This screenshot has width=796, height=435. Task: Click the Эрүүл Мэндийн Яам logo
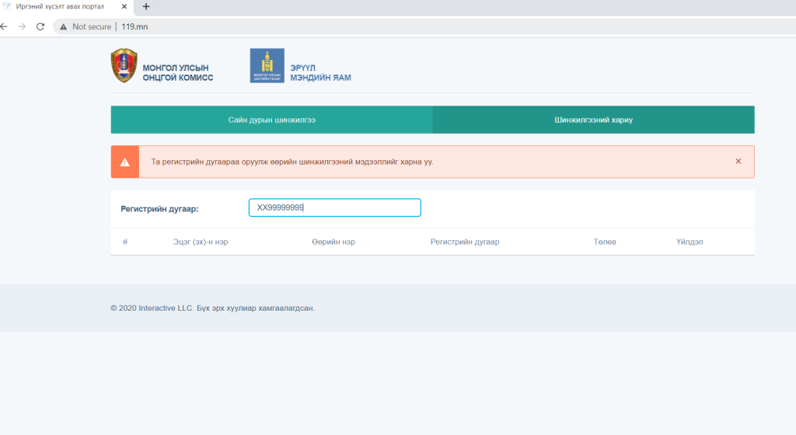(x=267, y=65)
